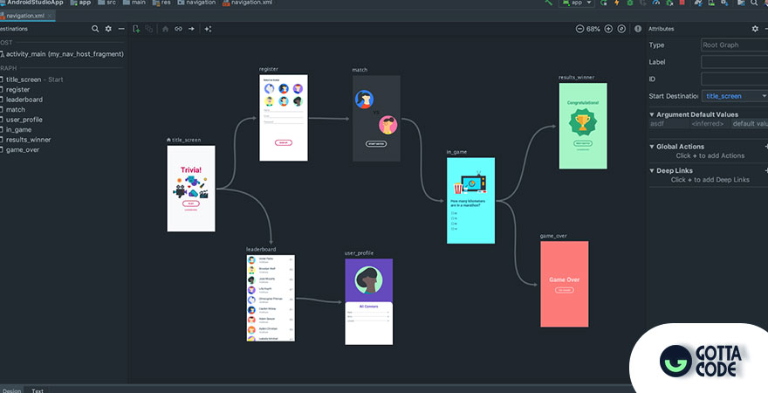The width and height of the screenshot is (768, 393).
Task: Collapse the Global Actions section
Action: (652, 147)
